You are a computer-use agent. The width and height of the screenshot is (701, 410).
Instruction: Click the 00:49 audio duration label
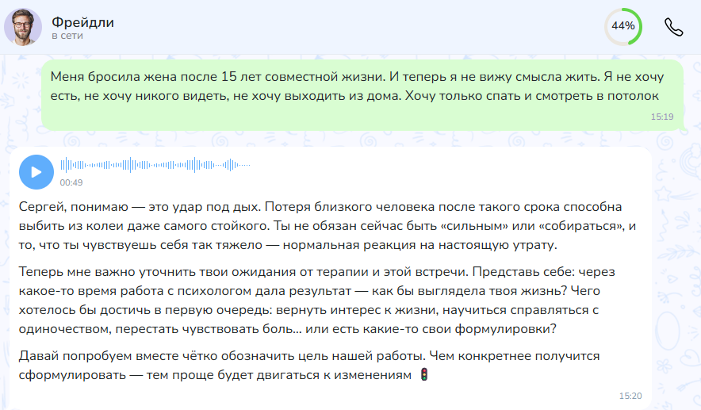(x=71, y=182)
